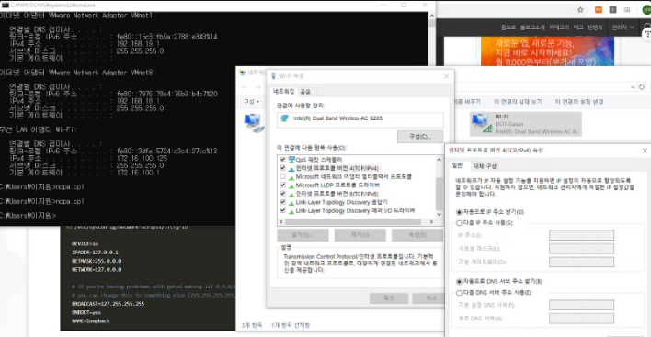Click the green profile avatar in browser
651x337 pixels.
[x=646, y=9]
